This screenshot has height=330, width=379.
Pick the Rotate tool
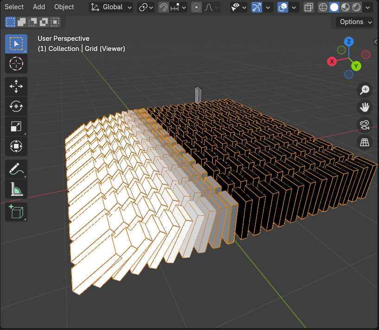click(x=16, y=106)
